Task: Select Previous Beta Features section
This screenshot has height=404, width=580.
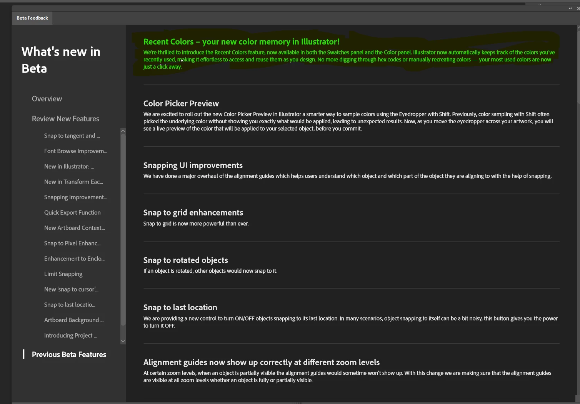Action: point(69,354)
